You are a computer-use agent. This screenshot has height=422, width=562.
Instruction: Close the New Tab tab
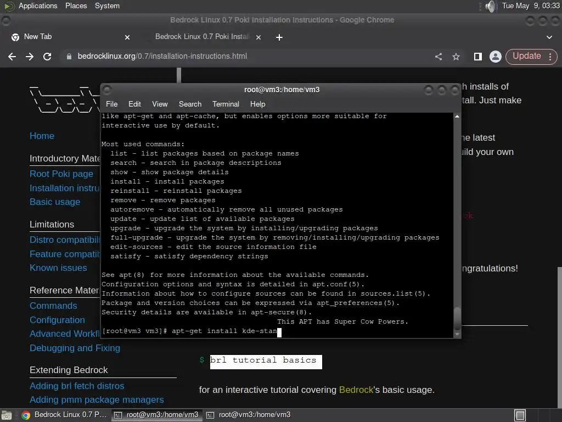click(127, 37)
